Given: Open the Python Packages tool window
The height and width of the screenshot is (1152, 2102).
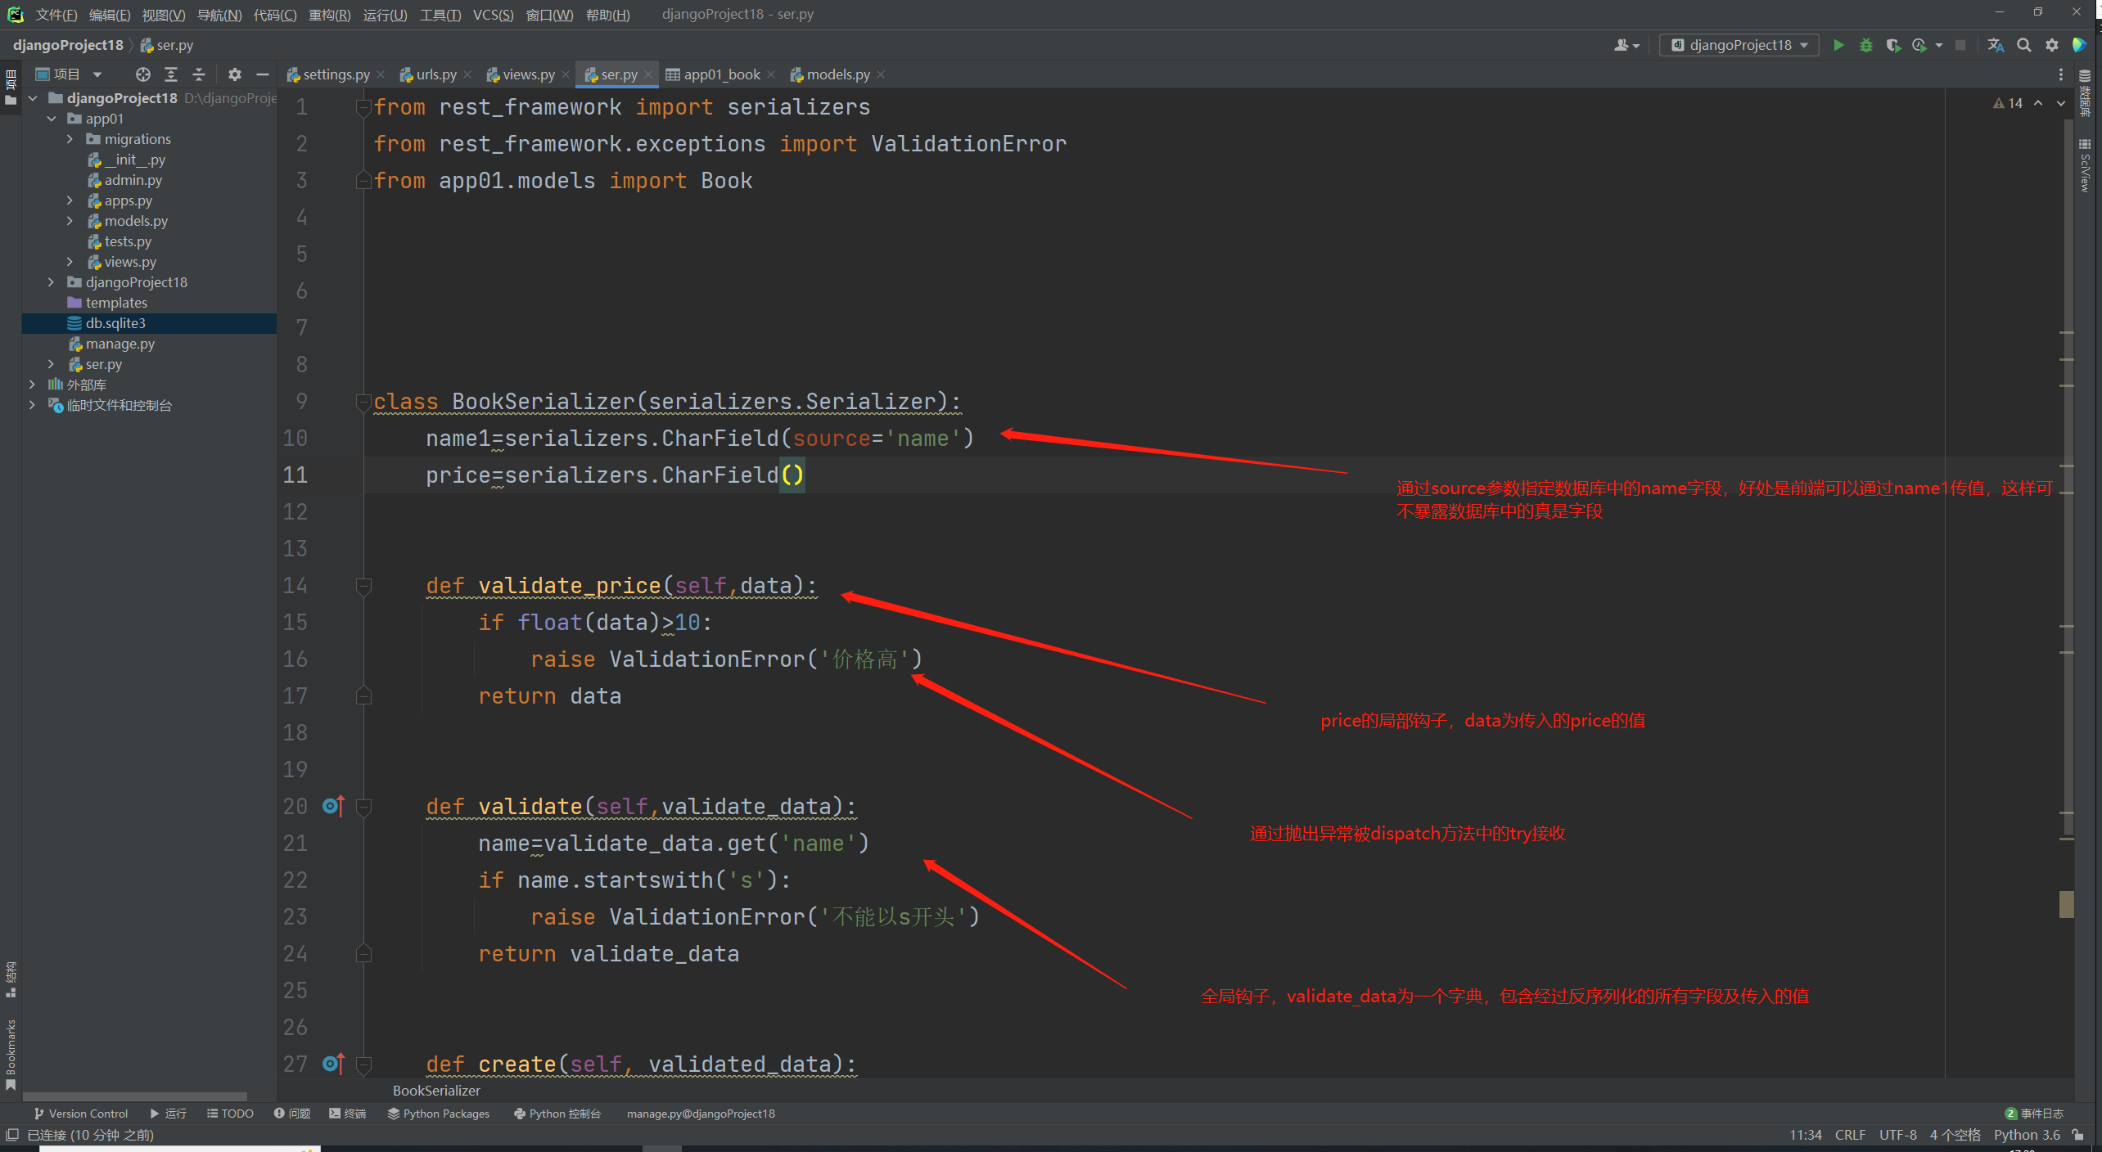Looking at the screenshot, I should [439, 1114].
